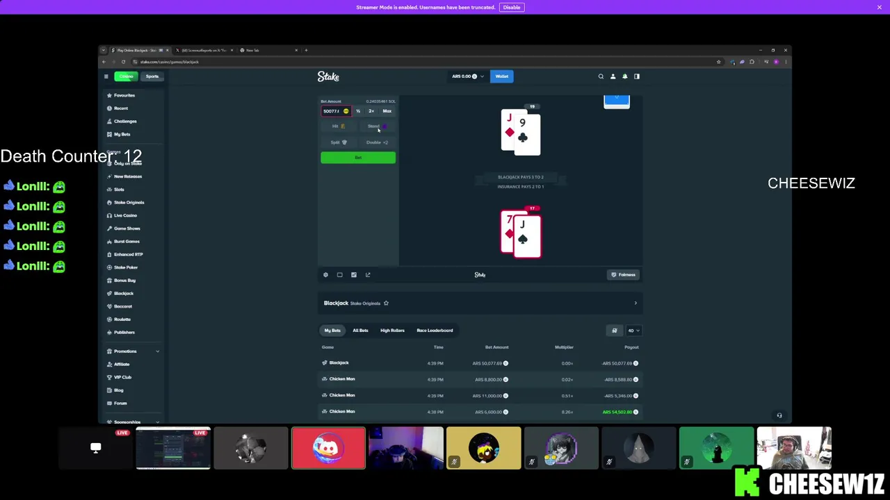Viewport: 890px width, 500px height.
Task: Click the blue Wallet button
Action: (x=501, y=76)
